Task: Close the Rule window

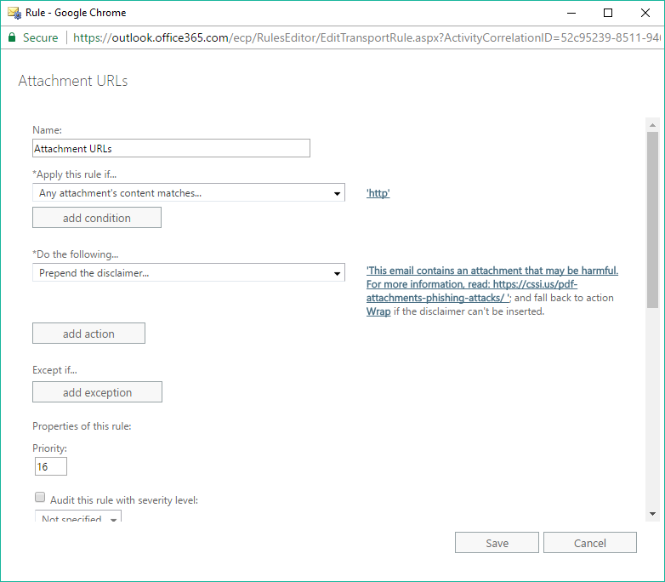Action: [x=645, y=13]
